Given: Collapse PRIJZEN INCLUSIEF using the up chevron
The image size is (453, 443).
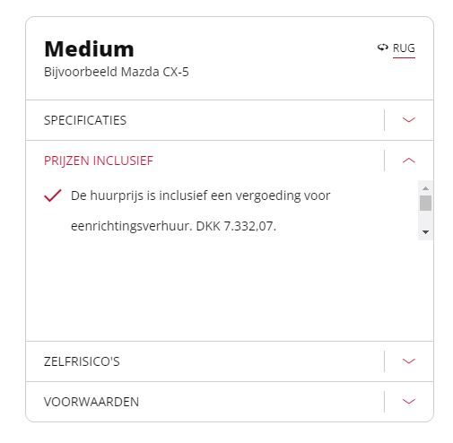Looking at the screenshot, I should click(408, 161).
